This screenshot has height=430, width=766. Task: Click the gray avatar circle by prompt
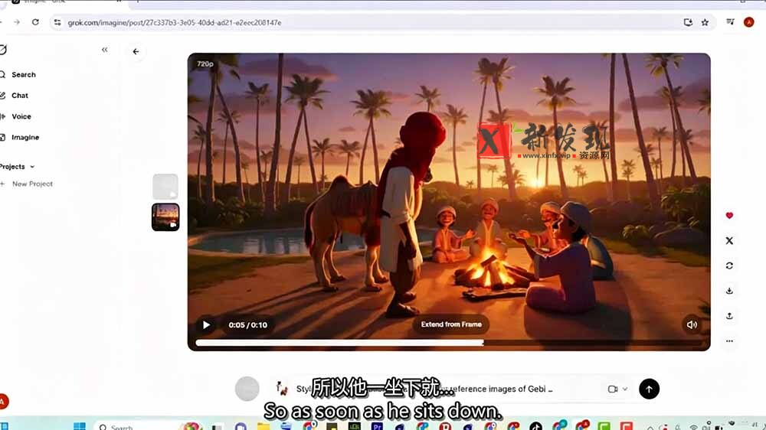tap(247, 389)
